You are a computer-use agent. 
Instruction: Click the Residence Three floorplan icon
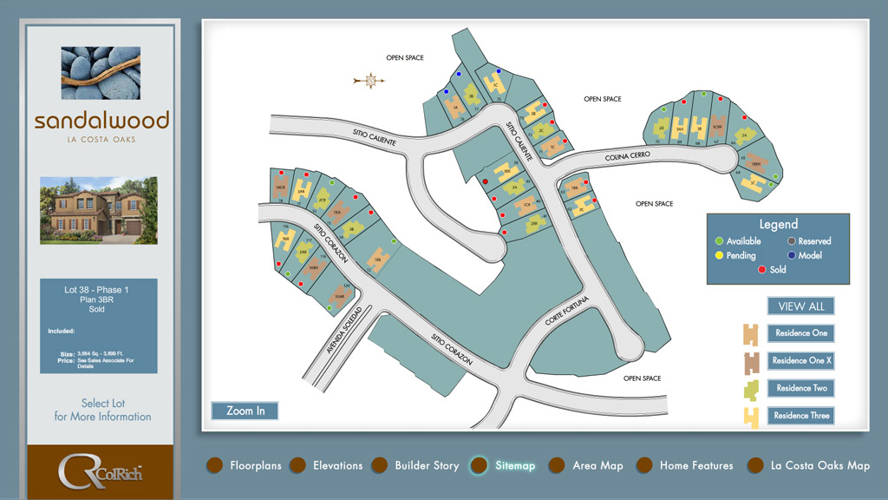pos(751,418)
